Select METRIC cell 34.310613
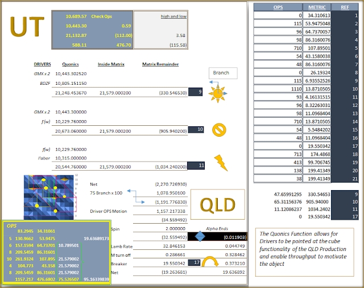Screen dimensions: 364x288 tap(317, 15)
